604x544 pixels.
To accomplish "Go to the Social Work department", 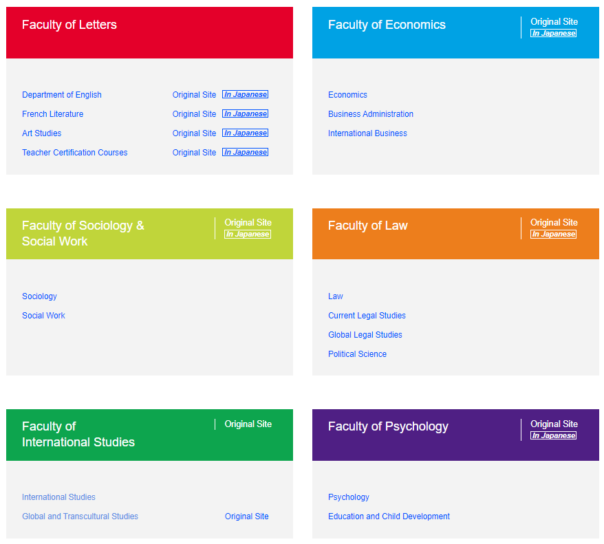I will pyautogui.click(x=43, y=316).
